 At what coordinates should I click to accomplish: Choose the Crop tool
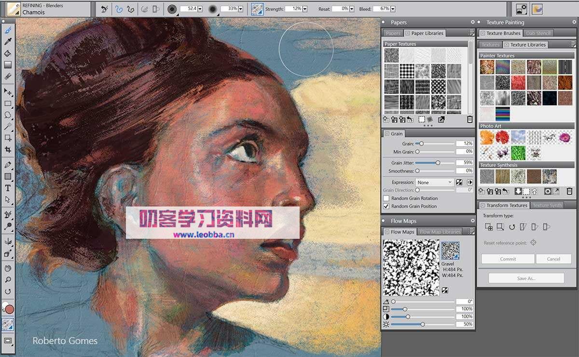(x=8, y=150)
